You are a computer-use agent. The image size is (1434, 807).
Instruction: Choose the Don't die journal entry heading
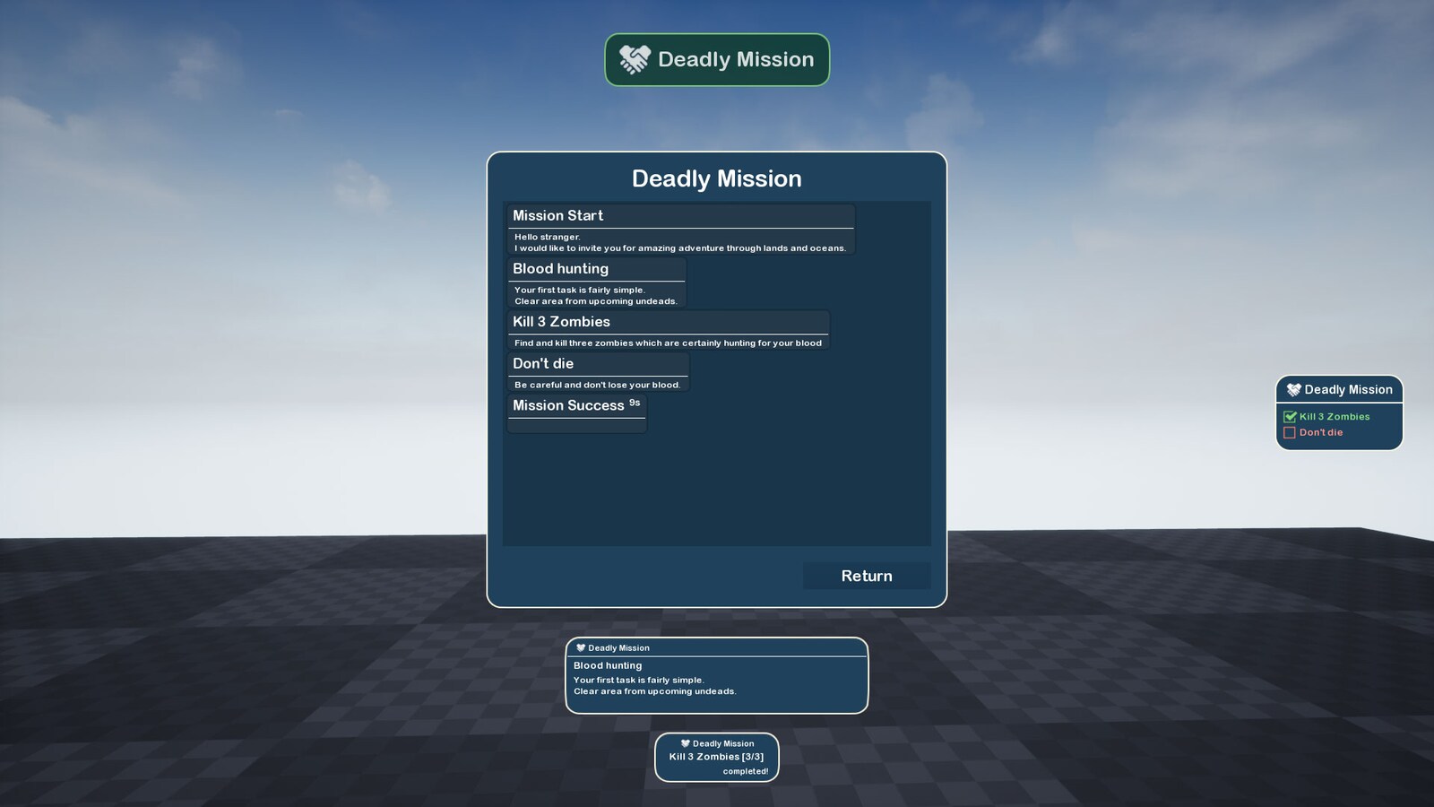pos(543,364)
